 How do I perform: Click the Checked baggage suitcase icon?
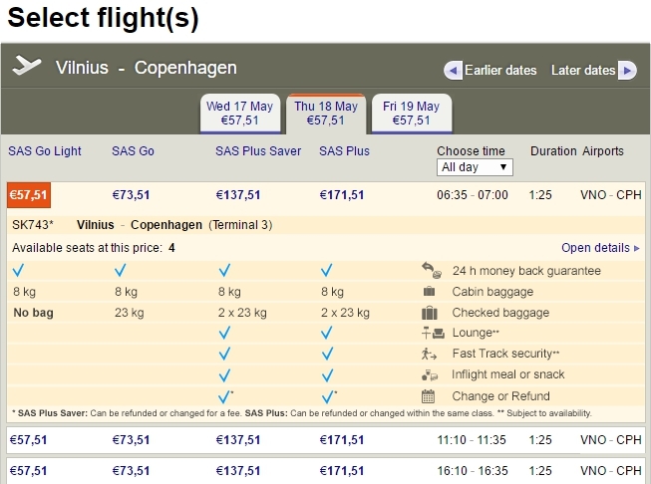(x=430, y=313)
